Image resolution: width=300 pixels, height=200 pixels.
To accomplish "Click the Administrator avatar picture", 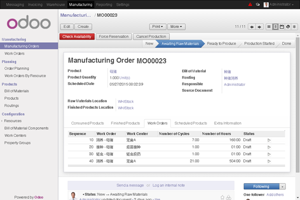I will click(x=266, y=5).
